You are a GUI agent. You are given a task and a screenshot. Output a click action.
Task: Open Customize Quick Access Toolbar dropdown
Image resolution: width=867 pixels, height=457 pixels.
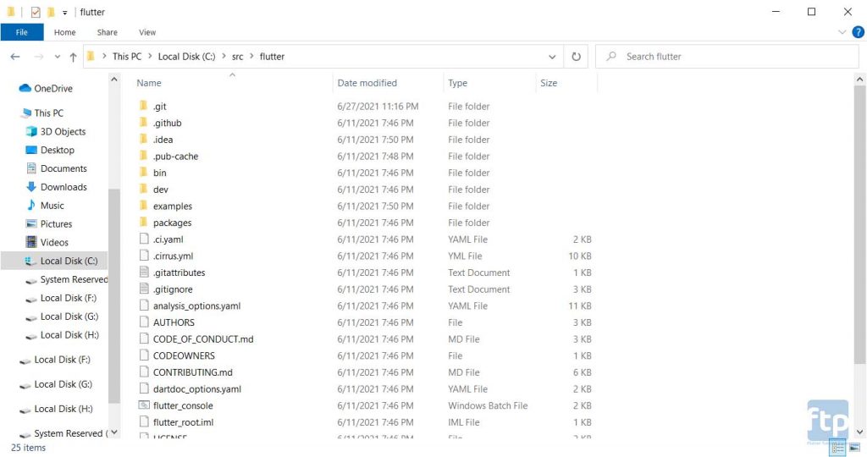pos(64,12)
